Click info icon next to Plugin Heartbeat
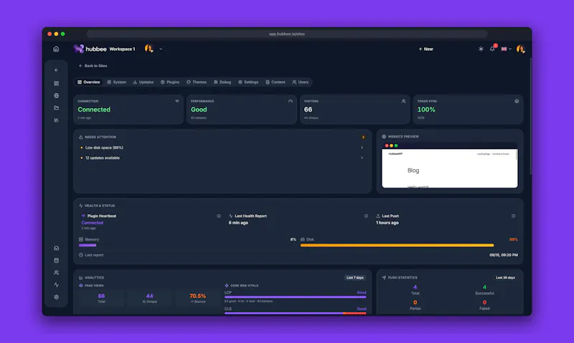The width and height of the screenshot is (574, 343). click(x=219, y=216)
